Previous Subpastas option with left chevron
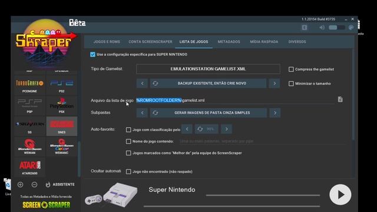 click(x=142, y=112)
